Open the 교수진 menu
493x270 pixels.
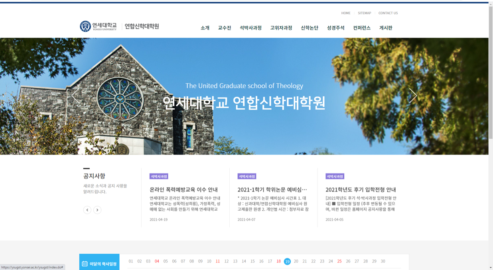coord(225,28)
